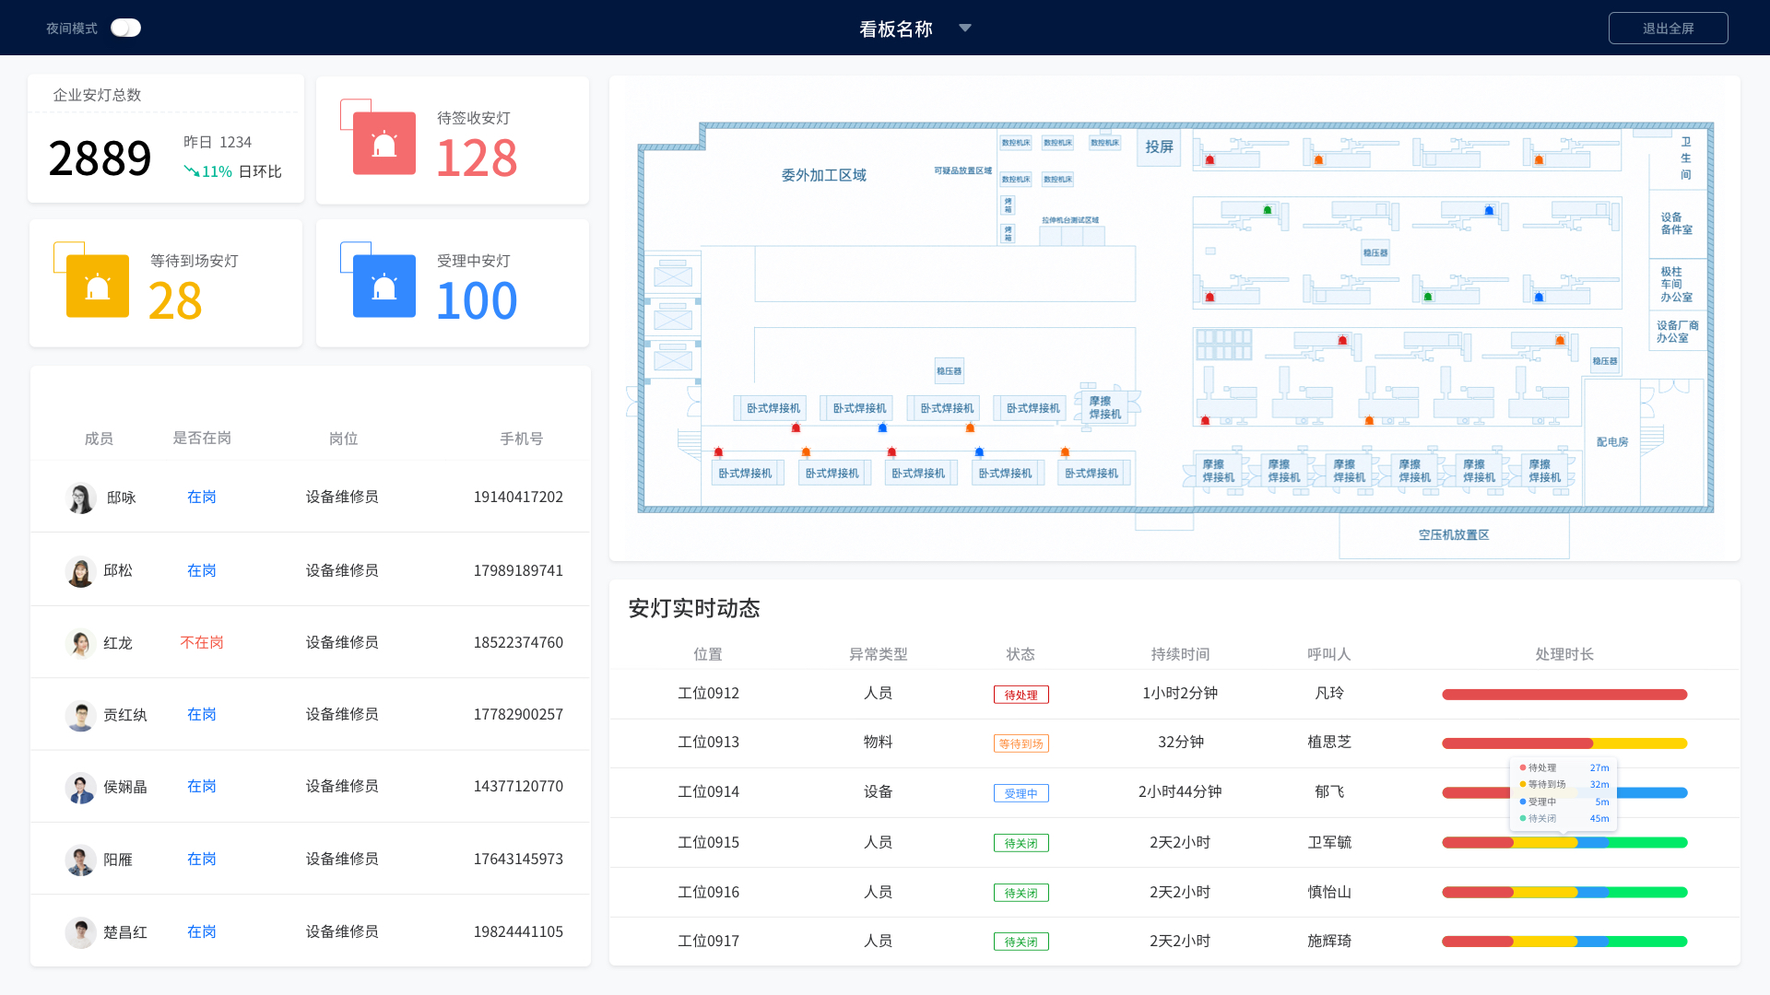Select the red alarm marker above 卧式焊接机 row
Viewport: 1770px width, 995px height.
click(x=796, y=427)
